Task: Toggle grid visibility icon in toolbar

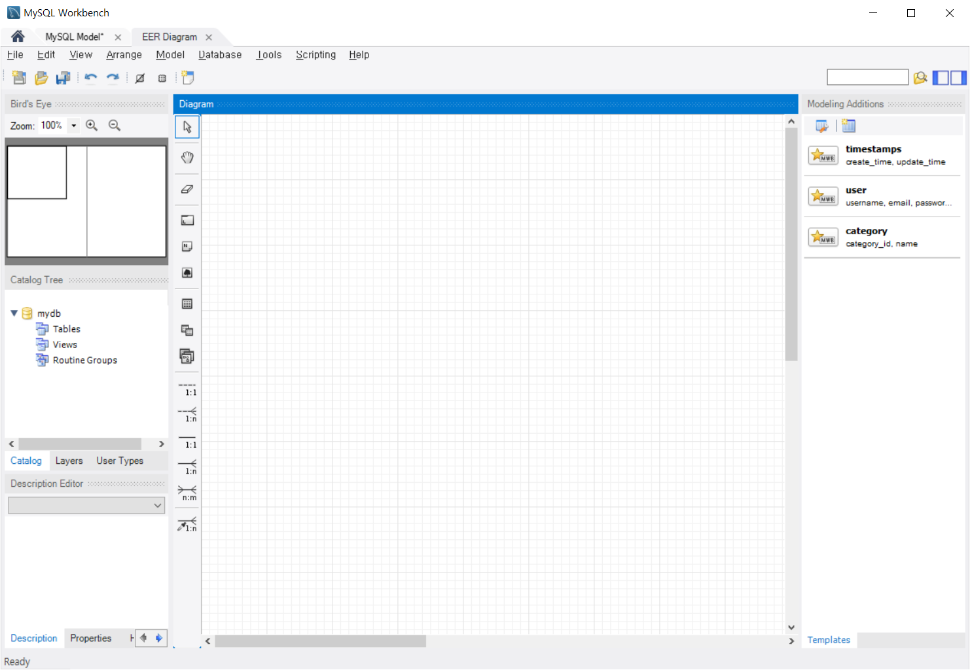Action: click(140, 78)
